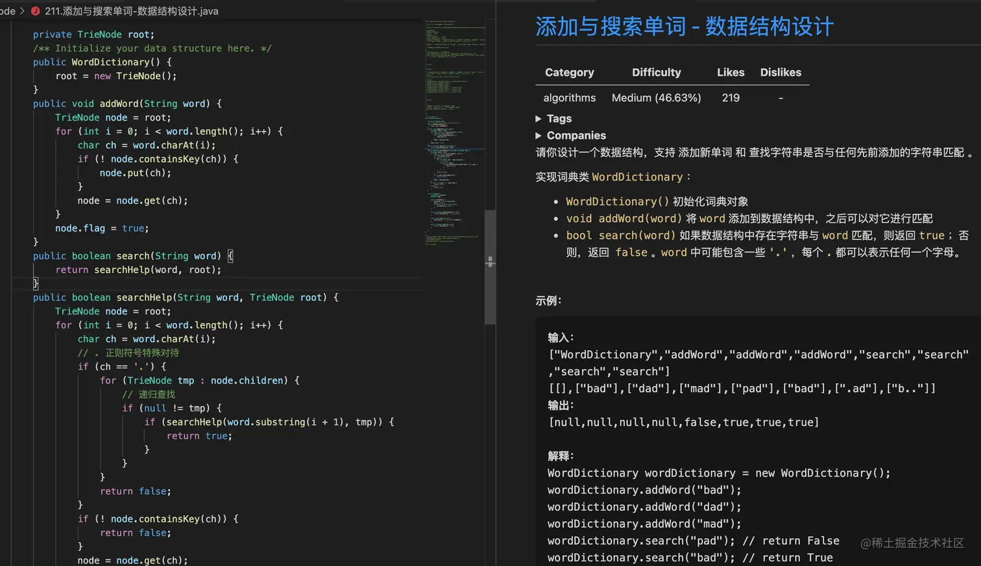Click the 'bool search(word)' bullet text

point(767,244)
